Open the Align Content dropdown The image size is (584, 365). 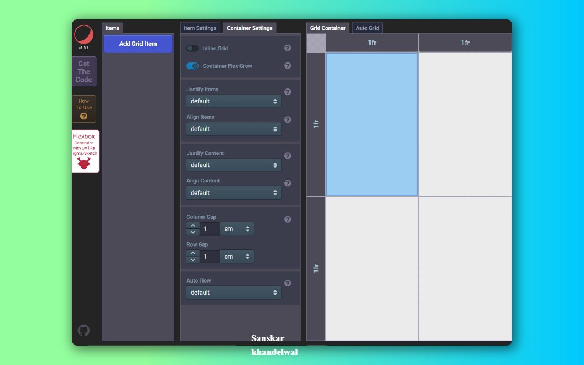pyautogui.click(x=234, y=193)
